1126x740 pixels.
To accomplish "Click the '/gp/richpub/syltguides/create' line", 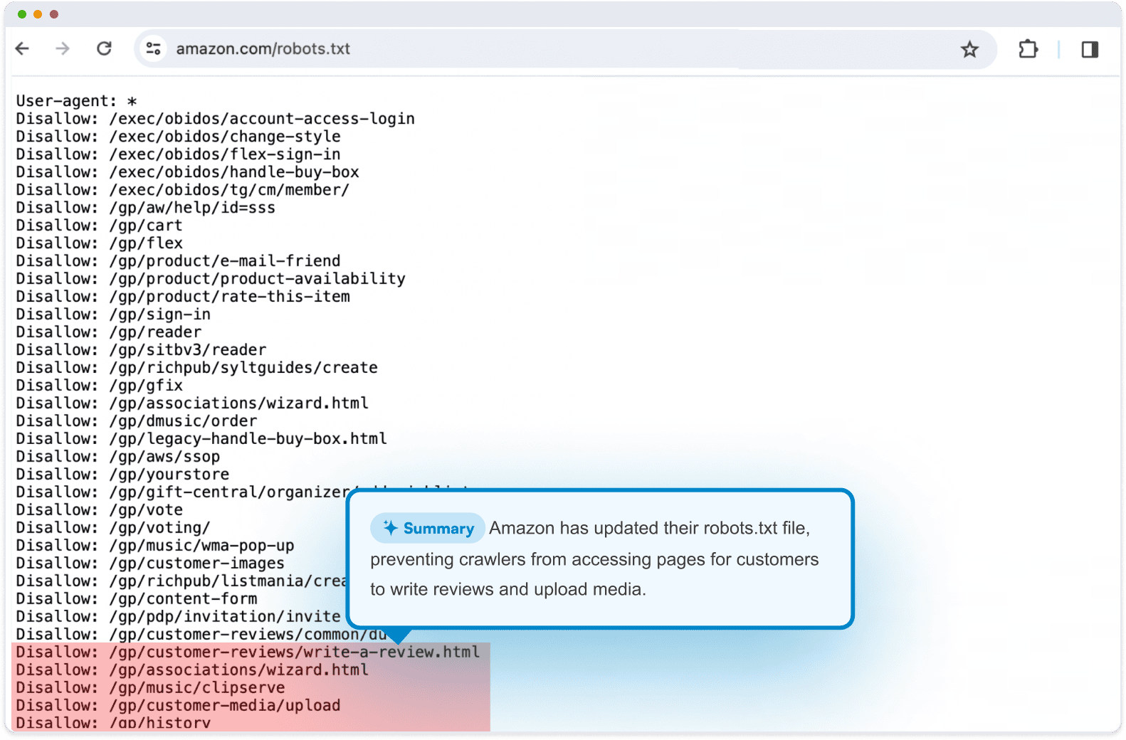I will [x=197, y=368].
